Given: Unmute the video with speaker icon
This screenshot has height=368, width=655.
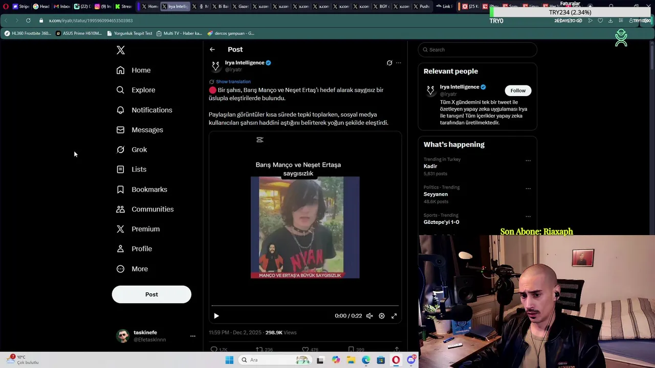Looking at the screenshot, I should [369, 316].
